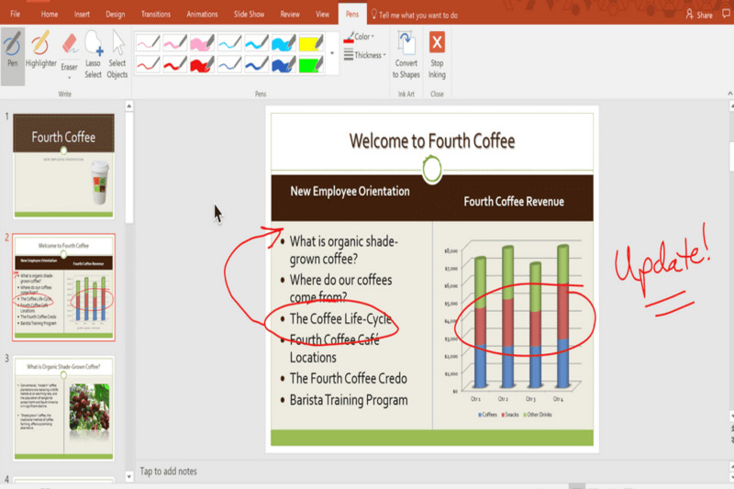Screen dimensions: 734x489
Task: Open the pen Color dropdown
Action: click(x=358, y=37)
